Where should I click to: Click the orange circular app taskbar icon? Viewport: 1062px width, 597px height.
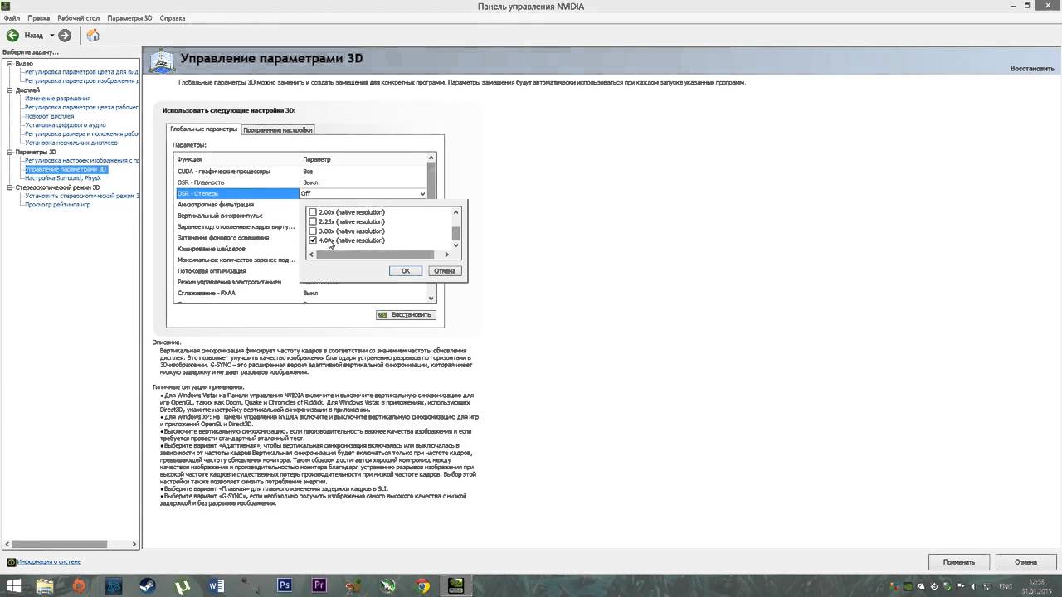79,586
